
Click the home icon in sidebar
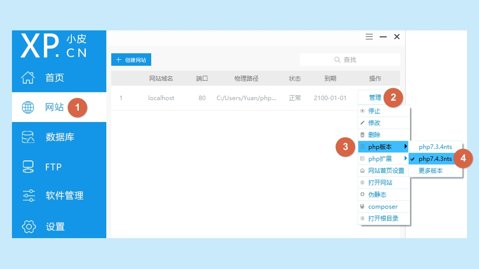point(28,78)
